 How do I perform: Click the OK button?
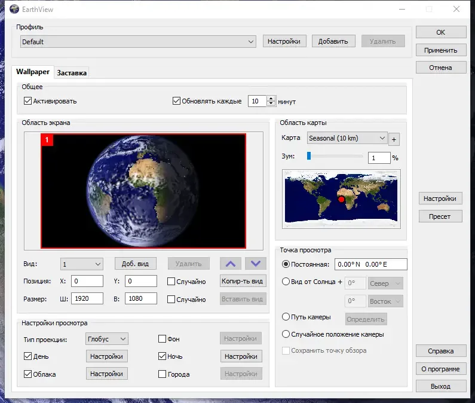(x=441, y=32)
